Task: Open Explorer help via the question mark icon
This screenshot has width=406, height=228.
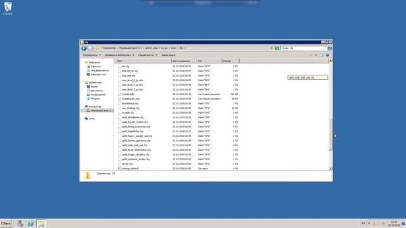Action: [x=327, y=55]
